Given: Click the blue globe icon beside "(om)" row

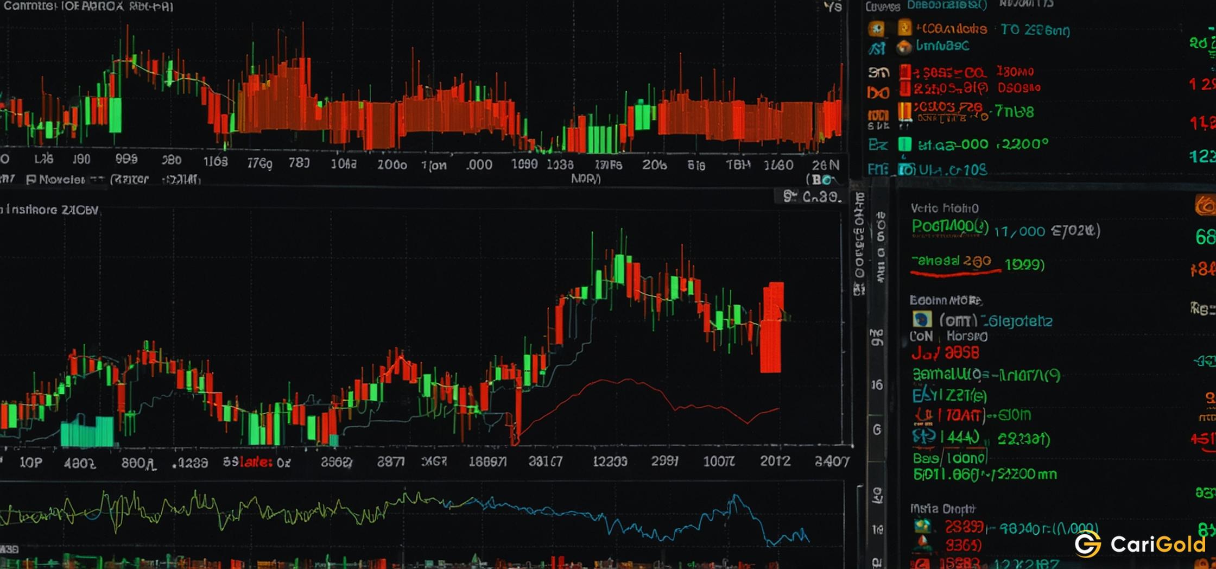Looking at the screenshot, I should [922, 319].
